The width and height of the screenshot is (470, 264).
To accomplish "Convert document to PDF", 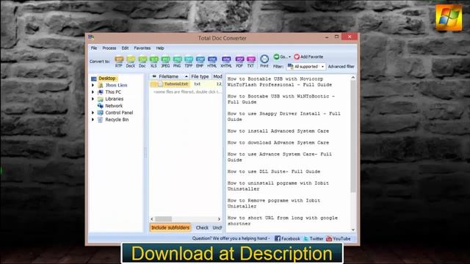I will (239, 62).
